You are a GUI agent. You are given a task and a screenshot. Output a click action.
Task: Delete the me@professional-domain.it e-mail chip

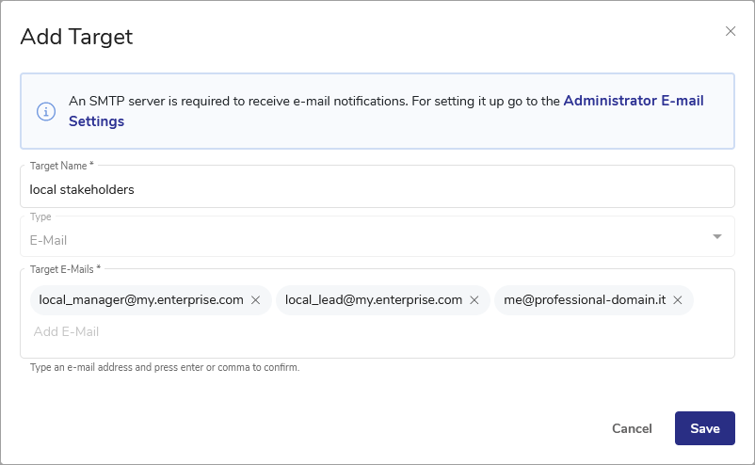(x=678, y=300)
